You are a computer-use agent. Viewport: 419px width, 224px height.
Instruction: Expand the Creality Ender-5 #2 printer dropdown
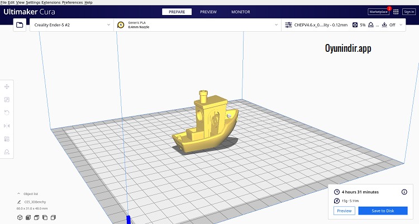(x=108, y=25)
